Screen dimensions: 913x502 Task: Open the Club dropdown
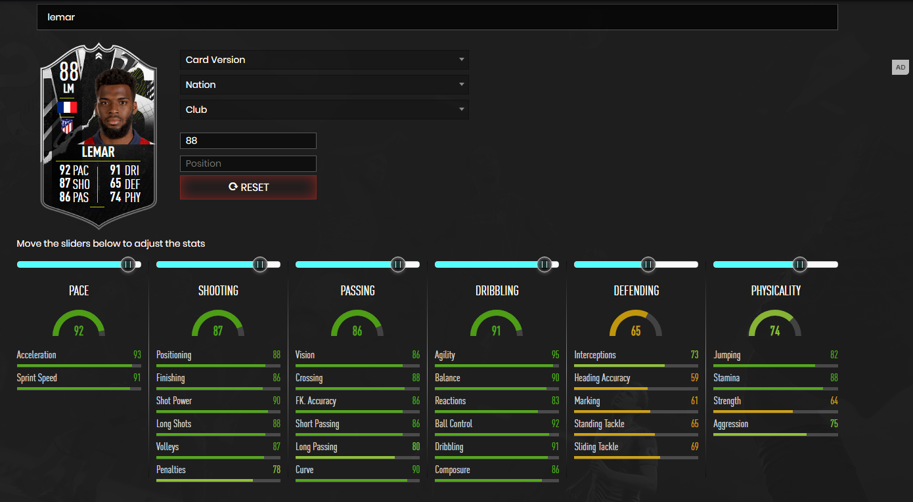click(324, 110)
